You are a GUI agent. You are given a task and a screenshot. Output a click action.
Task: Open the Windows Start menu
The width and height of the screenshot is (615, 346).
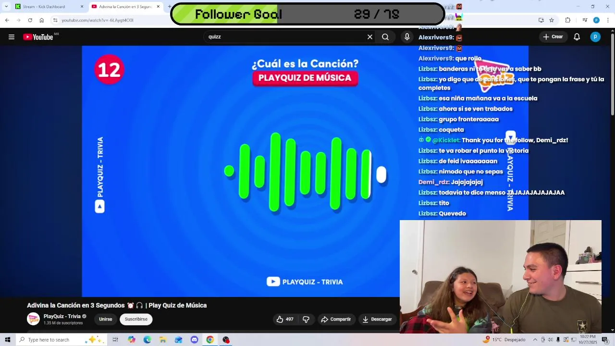[x=7, y=340]
